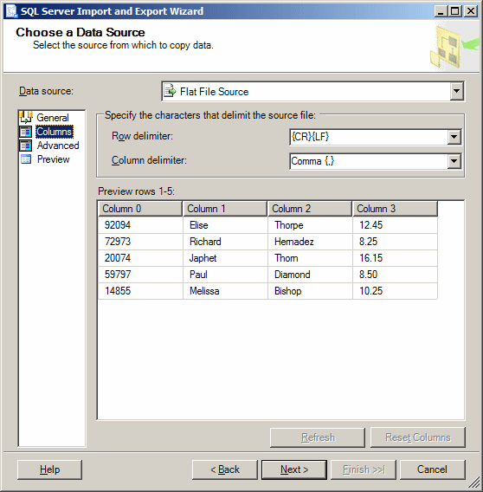Expand the Row delimiter dropdown arrow
This screenshot has width=483, height=492.
click(x=454, y=137)
